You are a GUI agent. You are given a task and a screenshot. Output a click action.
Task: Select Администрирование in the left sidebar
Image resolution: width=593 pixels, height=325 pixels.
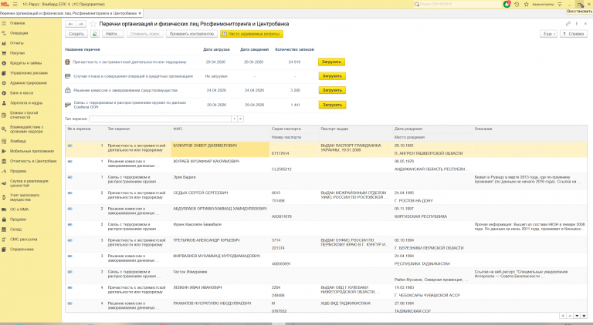(x=29, y=82)
